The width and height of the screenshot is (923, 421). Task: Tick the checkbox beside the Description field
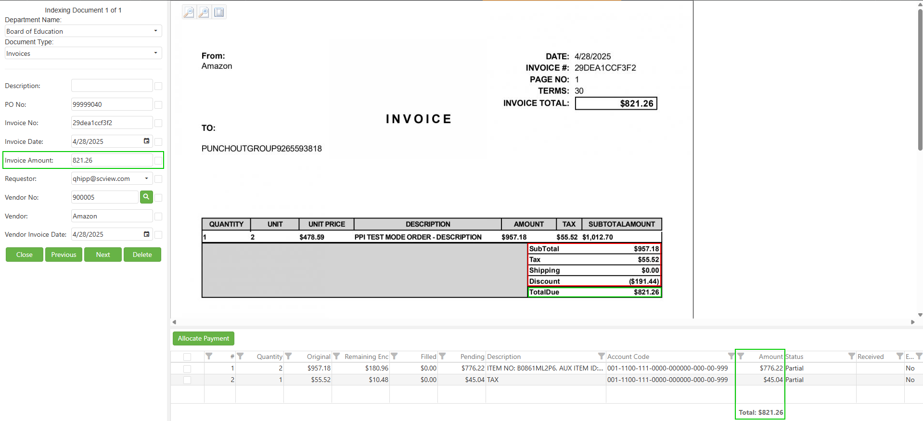pyautogui.click(x=158, y=86)
